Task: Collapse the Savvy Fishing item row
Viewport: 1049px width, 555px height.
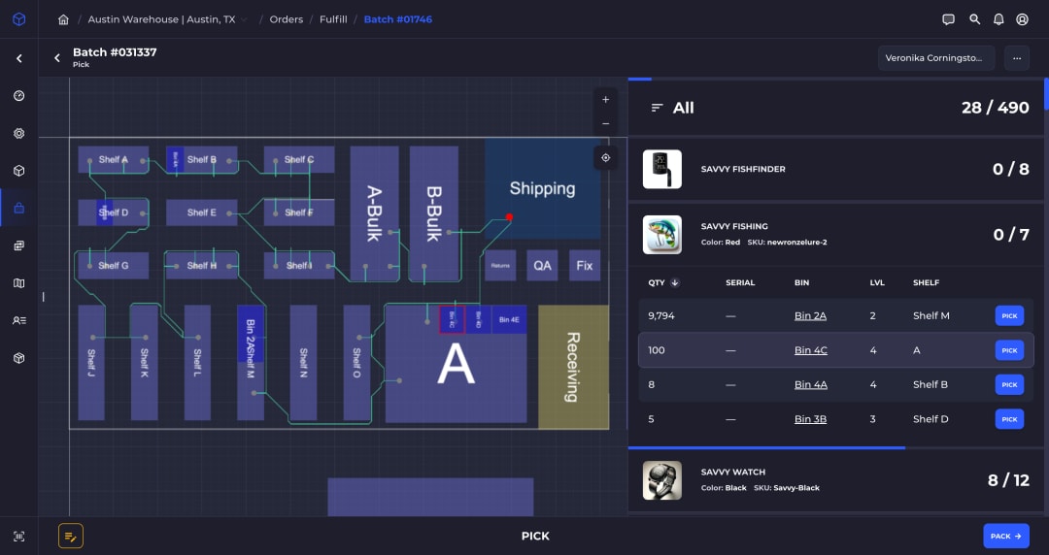Action: 835,234
